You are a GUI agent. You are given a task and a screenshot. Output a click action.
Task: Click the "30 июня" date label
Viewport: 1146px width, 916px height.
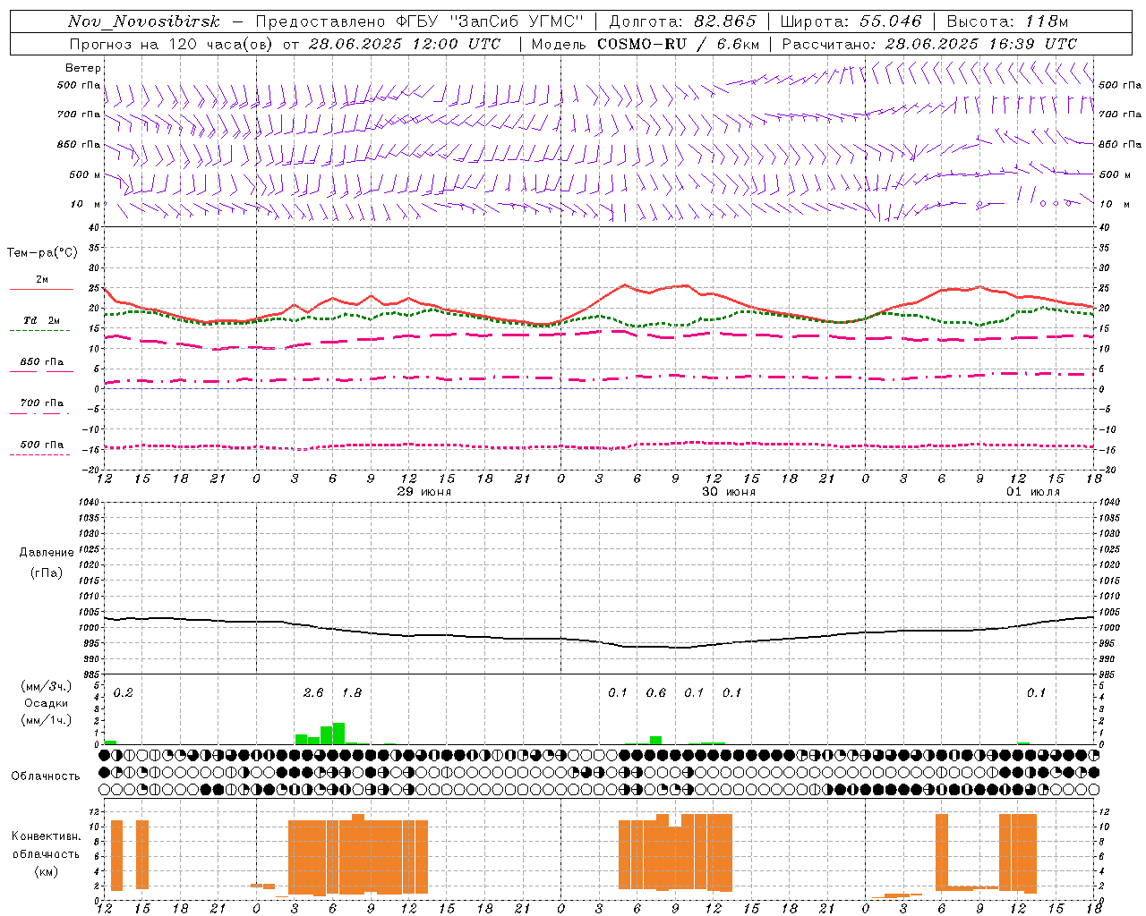pos(729,492)
